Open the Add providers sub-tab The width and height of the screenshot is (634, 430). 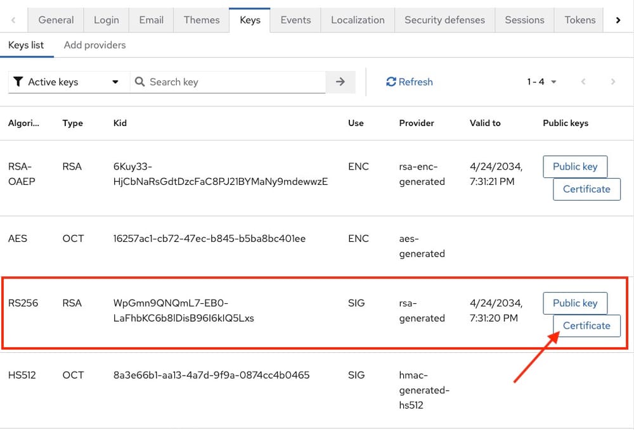(x=94, y=45)
